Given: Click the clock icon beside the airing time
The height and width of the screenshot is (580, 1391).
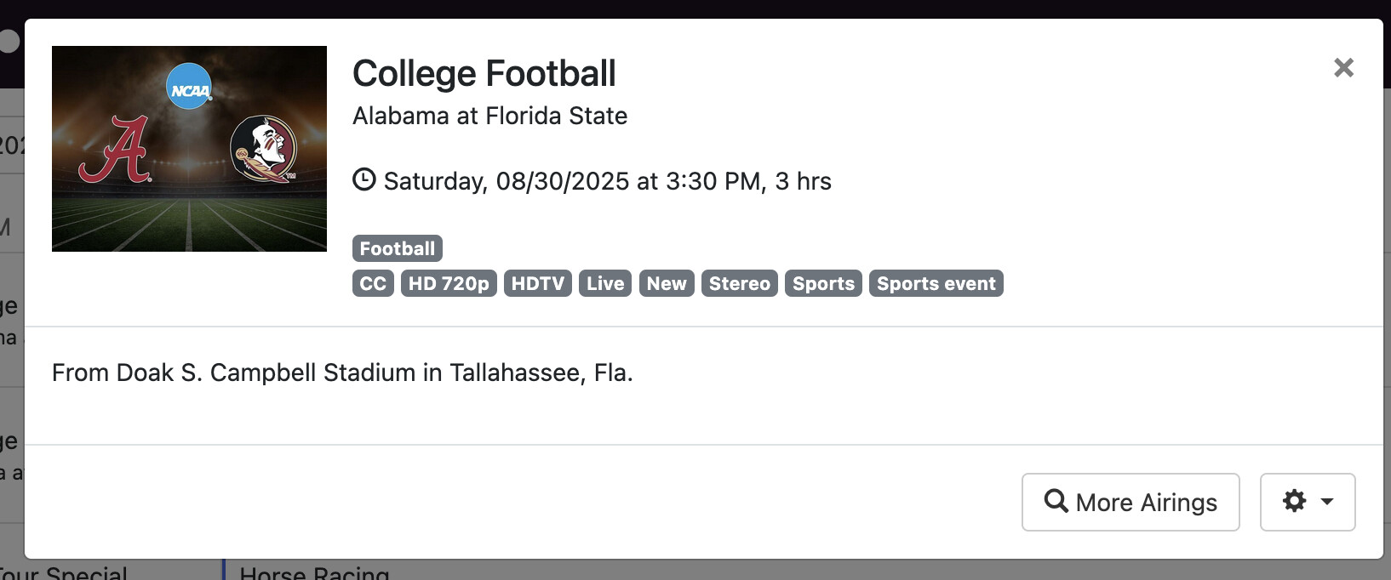Looking at the screenshot, I should pyautogui.click(x=364, y=180).
